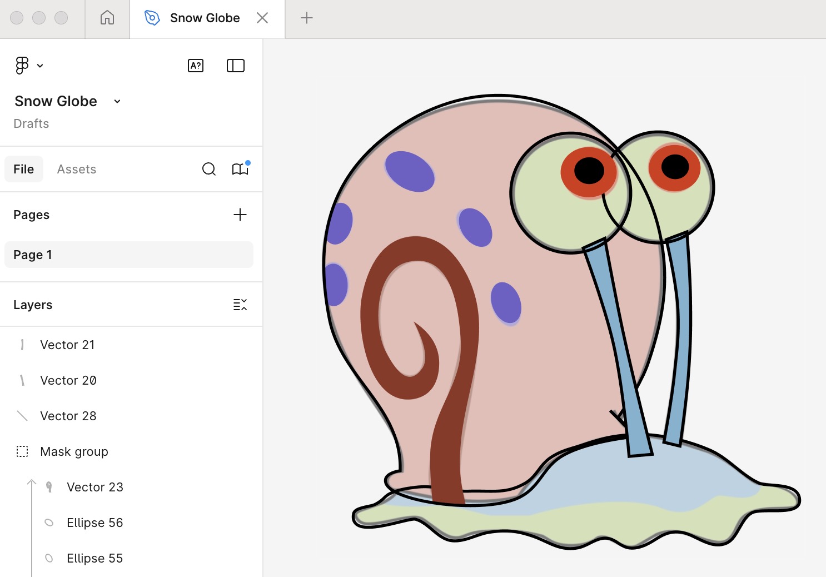This screenshot has width=826, height=577.
Task: Click the Mask group layer icon
Action: 22,451
